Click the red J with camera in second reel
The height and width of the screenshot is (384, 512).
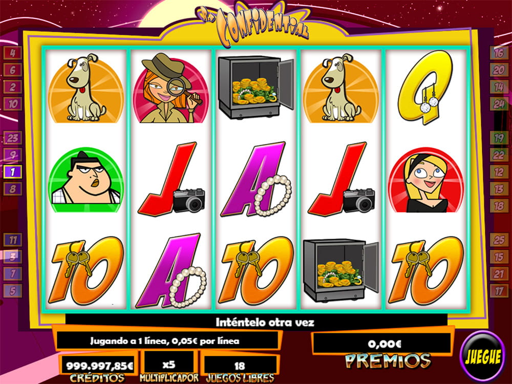(x=171, y=179)
